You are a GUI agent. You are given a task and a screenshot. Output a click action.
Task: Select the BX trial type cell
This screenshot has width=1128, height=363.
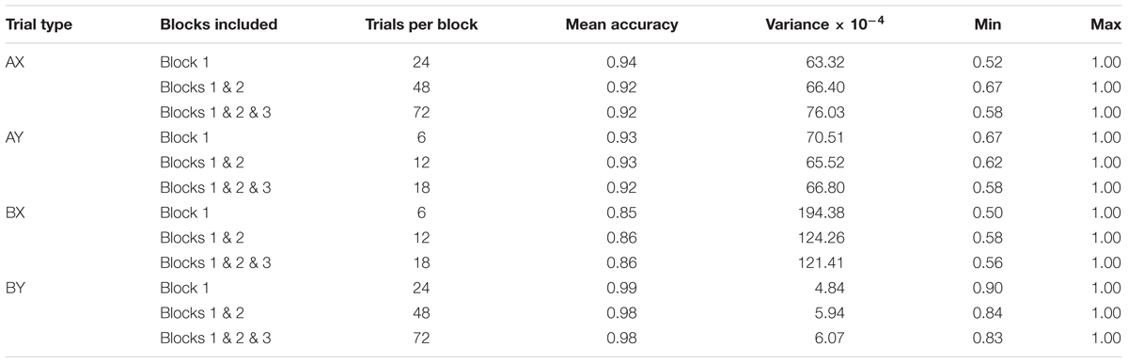click(x=16, y=213)
